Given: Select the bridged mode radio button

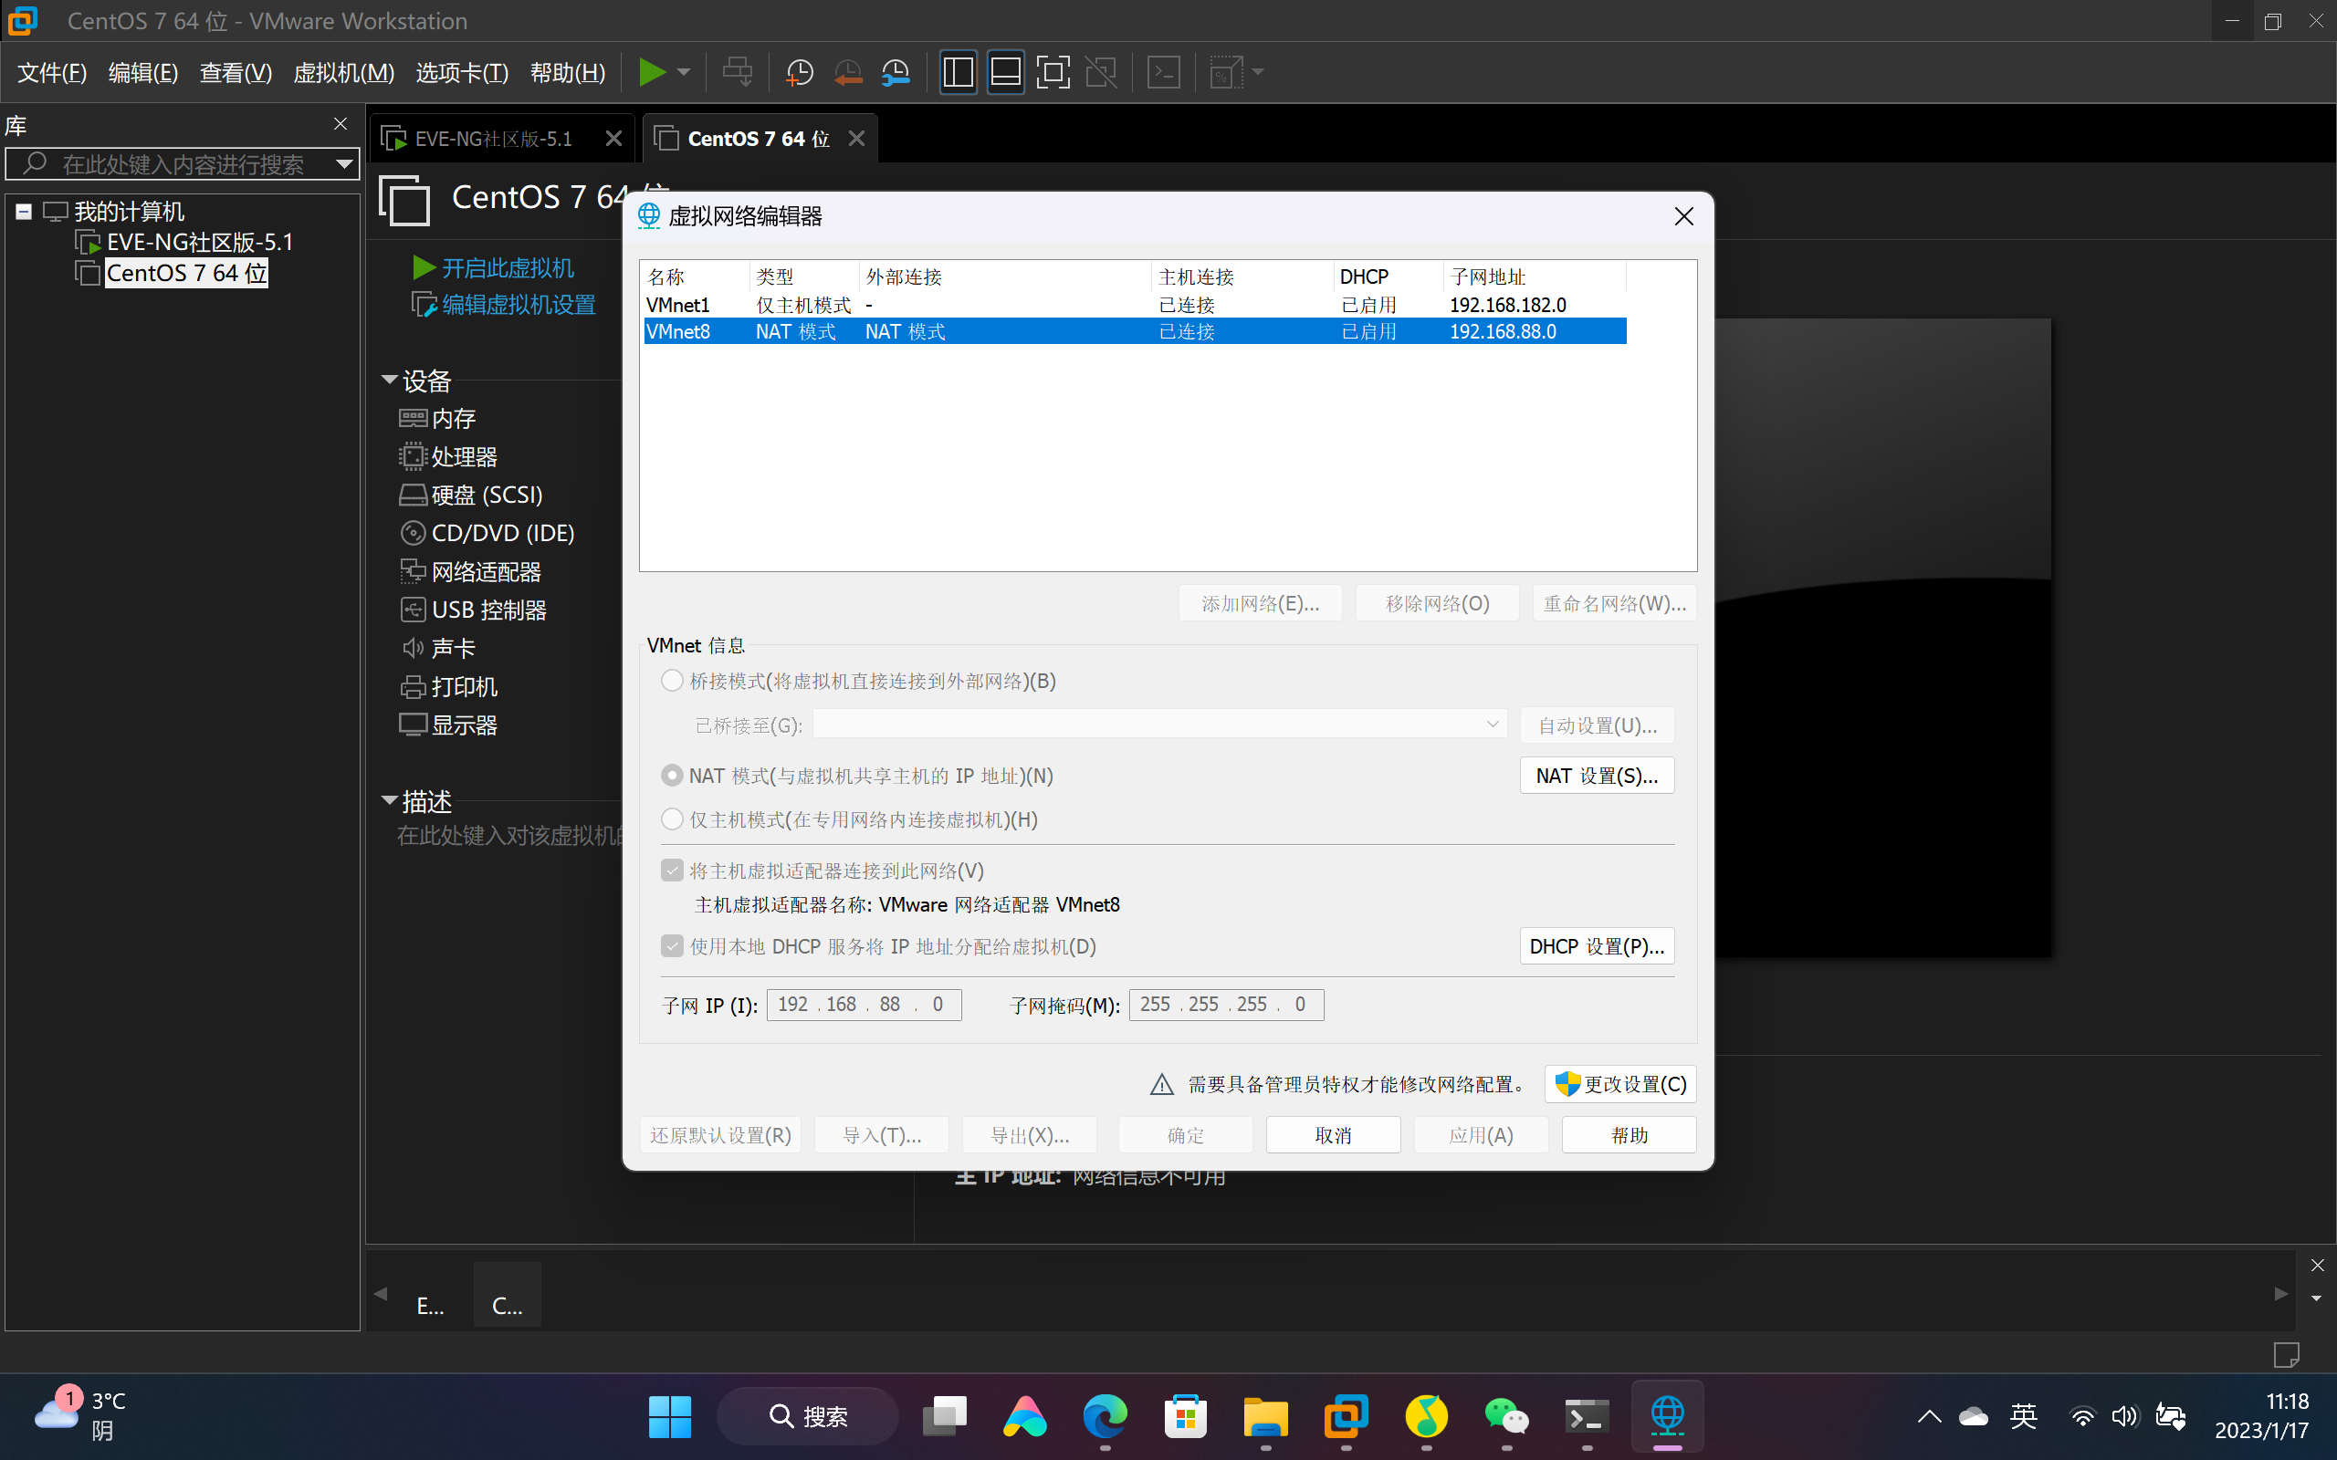Looking at the screenshot, I should coord(672,681).
